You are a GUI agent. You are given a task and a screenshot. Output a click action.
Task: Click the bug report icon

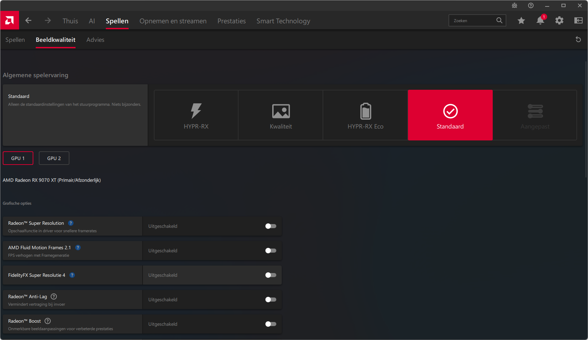tap(514, 5)
